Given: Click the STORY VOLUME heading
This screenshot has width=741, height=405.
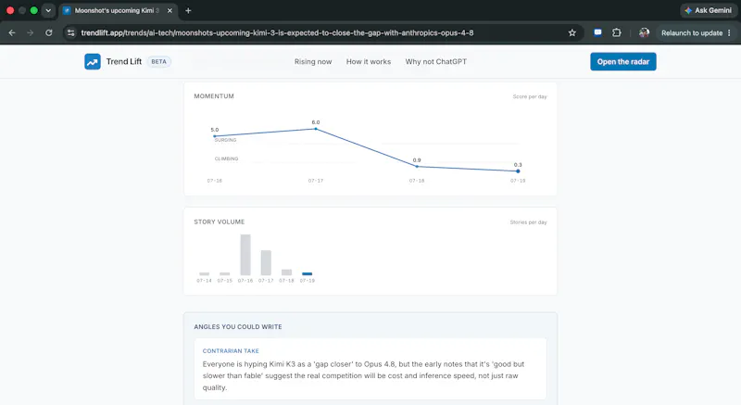Looking at the screenshot, I should pyautogui.click(x=220, y=221).
